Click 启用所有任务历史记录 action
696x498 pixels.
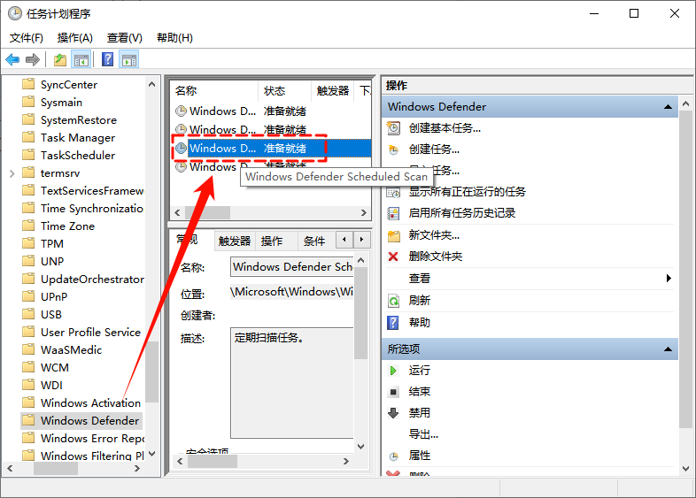(462, 213)
